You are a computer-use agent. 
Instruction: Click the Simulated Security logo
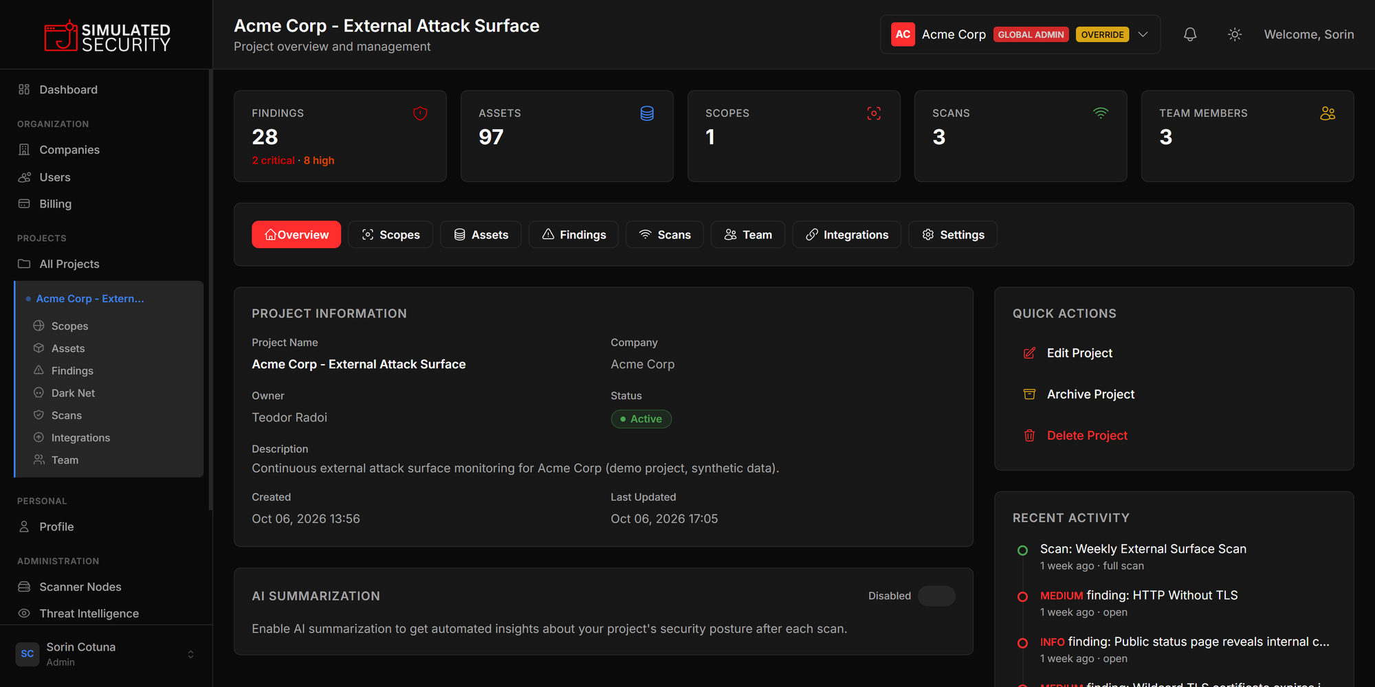coord(107,36)
